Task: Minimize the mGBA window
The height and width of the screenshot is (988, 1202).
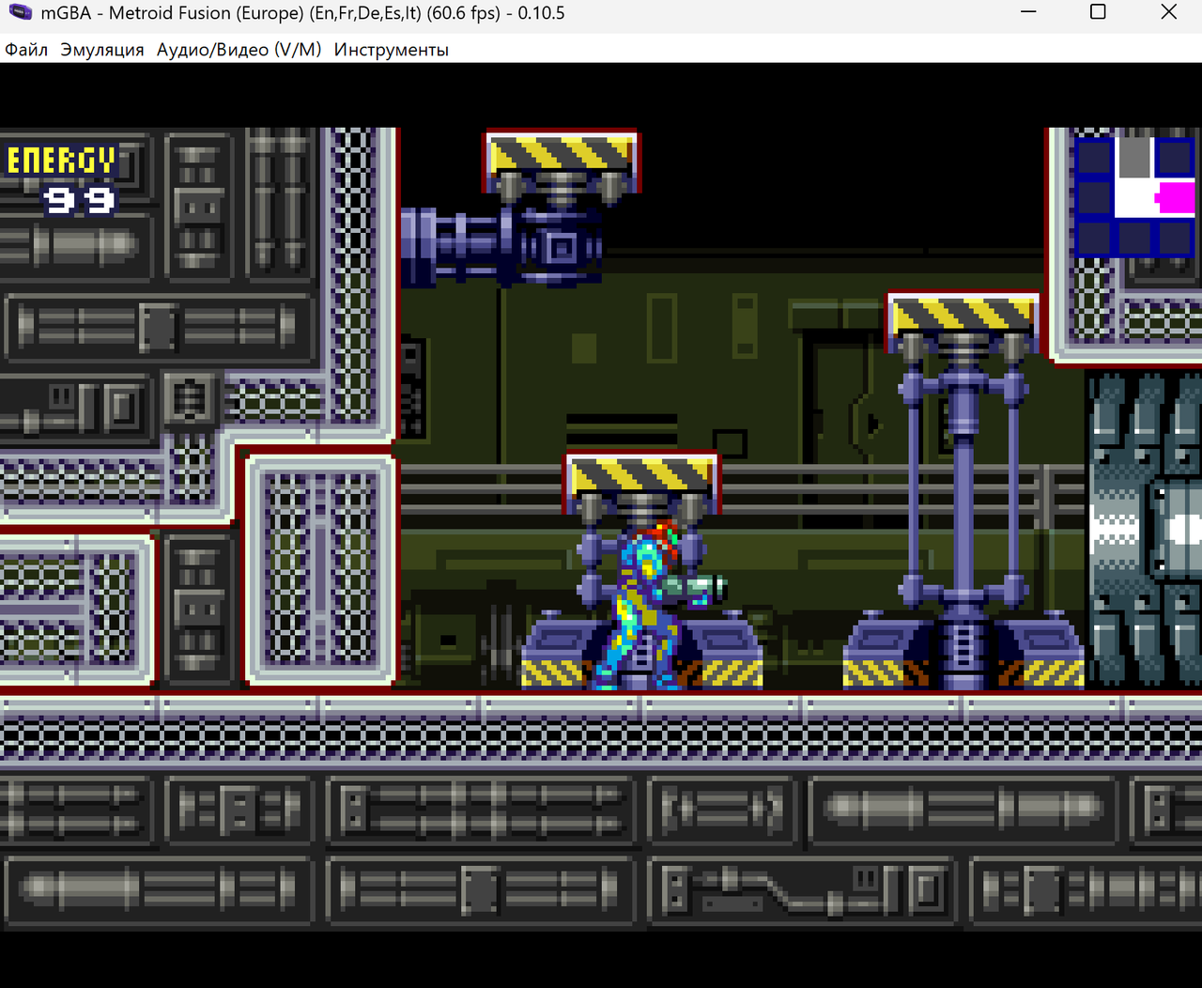Action: pos(1029,12)
